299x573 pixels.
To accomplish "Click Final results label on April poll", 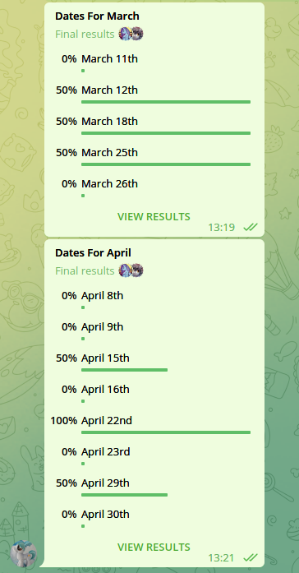I will tap(85, 270).
